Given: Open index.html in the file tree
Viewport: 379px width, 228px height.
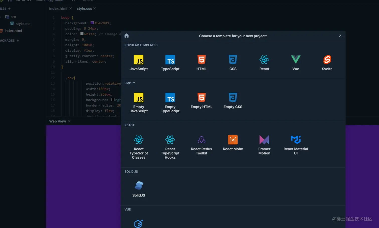Looking at the screenshot, I should [13, 31].
